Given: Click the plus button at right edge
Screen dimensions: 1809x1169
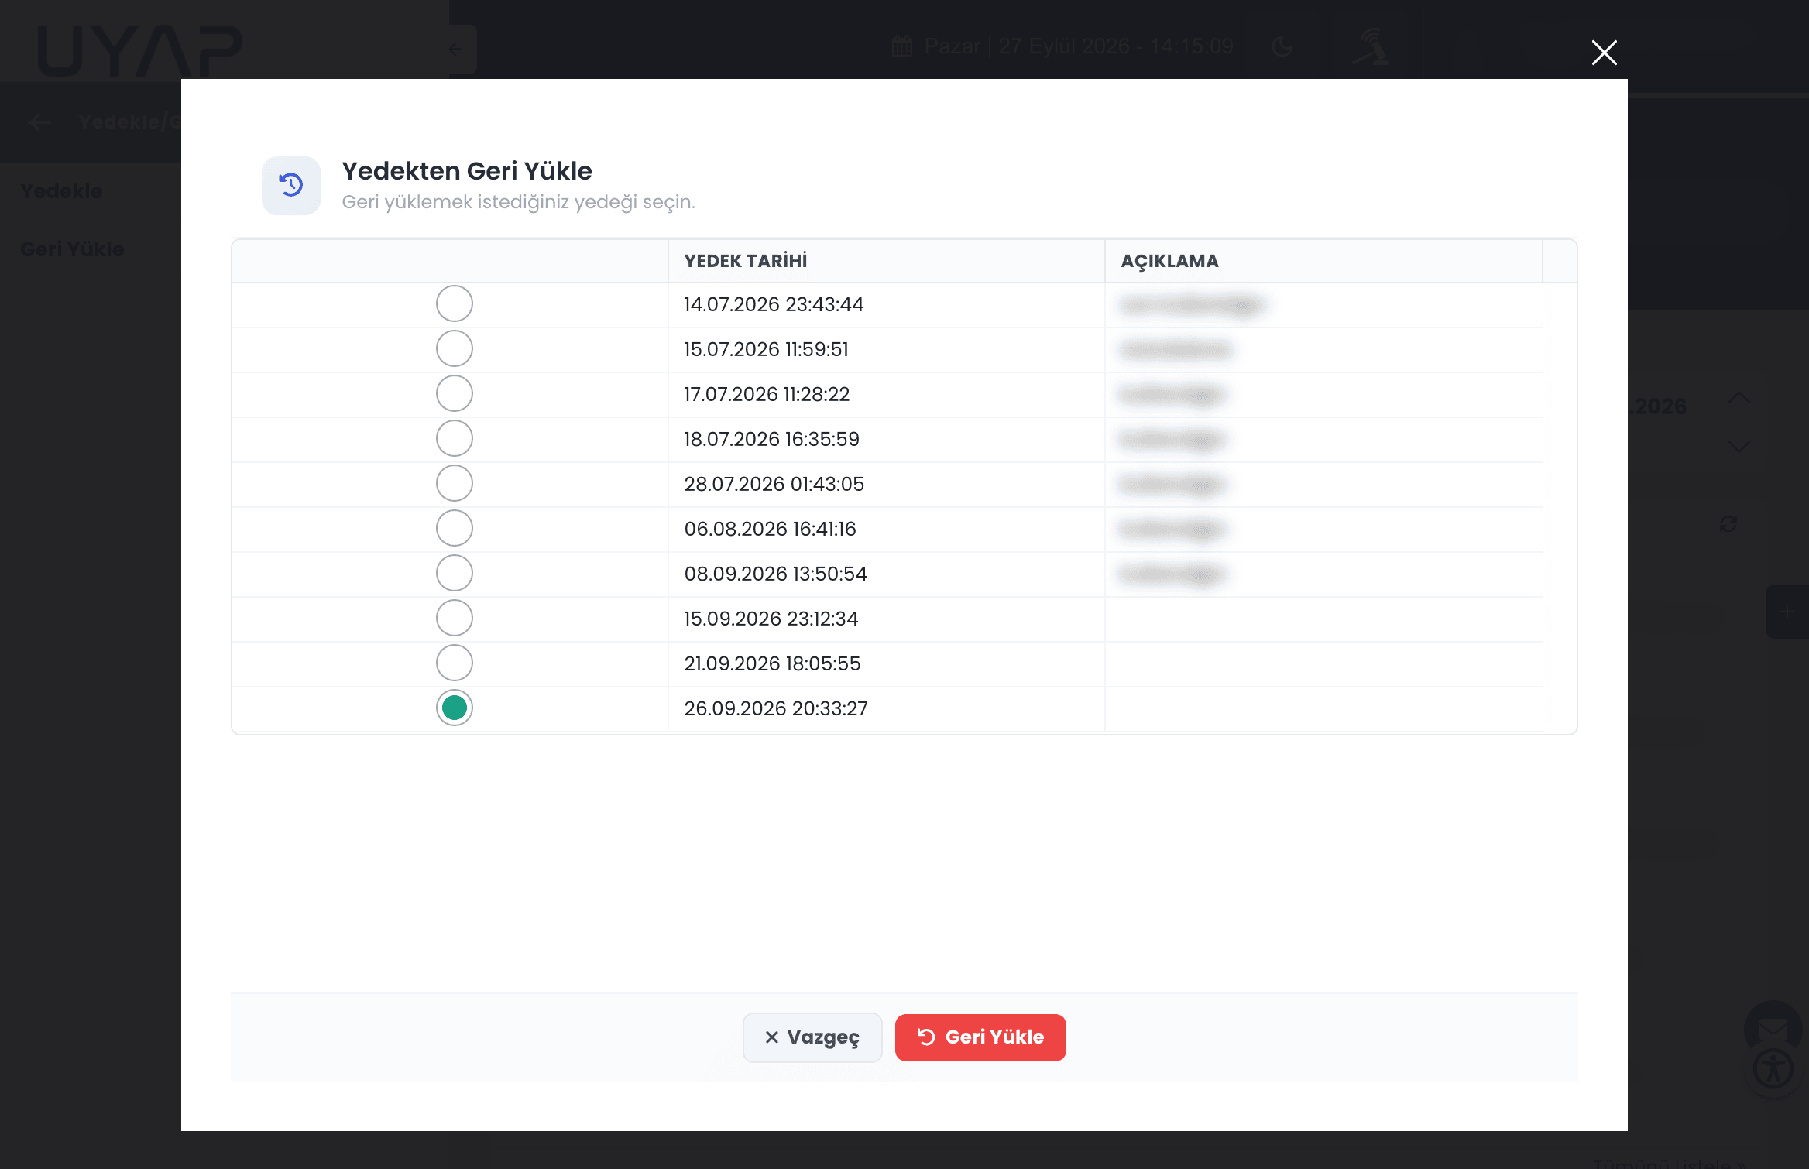Looking at the screenshot, I should (x=1787, y=612).
